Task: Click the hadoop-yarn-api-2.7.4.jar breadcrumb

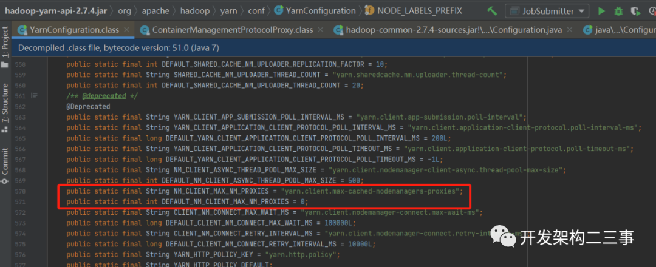Action: pos(56,11)
